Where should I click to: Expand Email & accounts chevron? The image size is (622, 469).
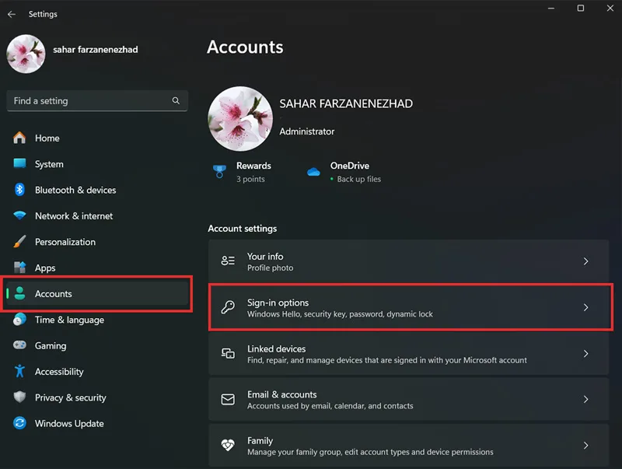pyautogui.click(x=586, y=400)
